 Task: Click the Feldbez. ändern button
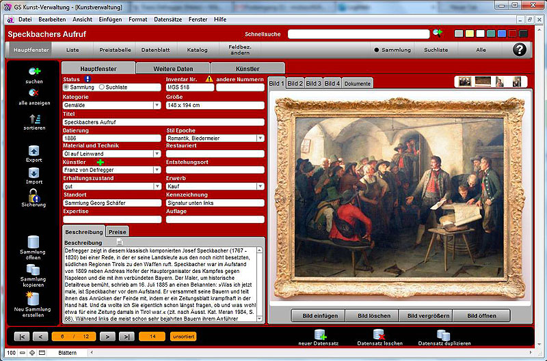240,50
